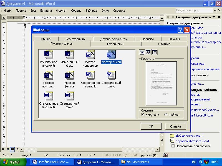Switch to outline view button
This screenshot has width=222, height=166.
[17, 149]
